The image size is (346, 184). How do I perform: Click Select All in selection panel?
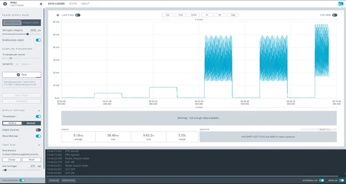[x=325, y=129]
